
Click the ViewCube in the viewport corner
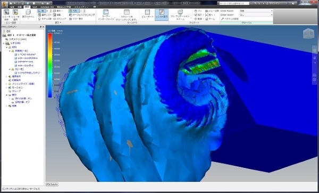click(x=308, y=33)
